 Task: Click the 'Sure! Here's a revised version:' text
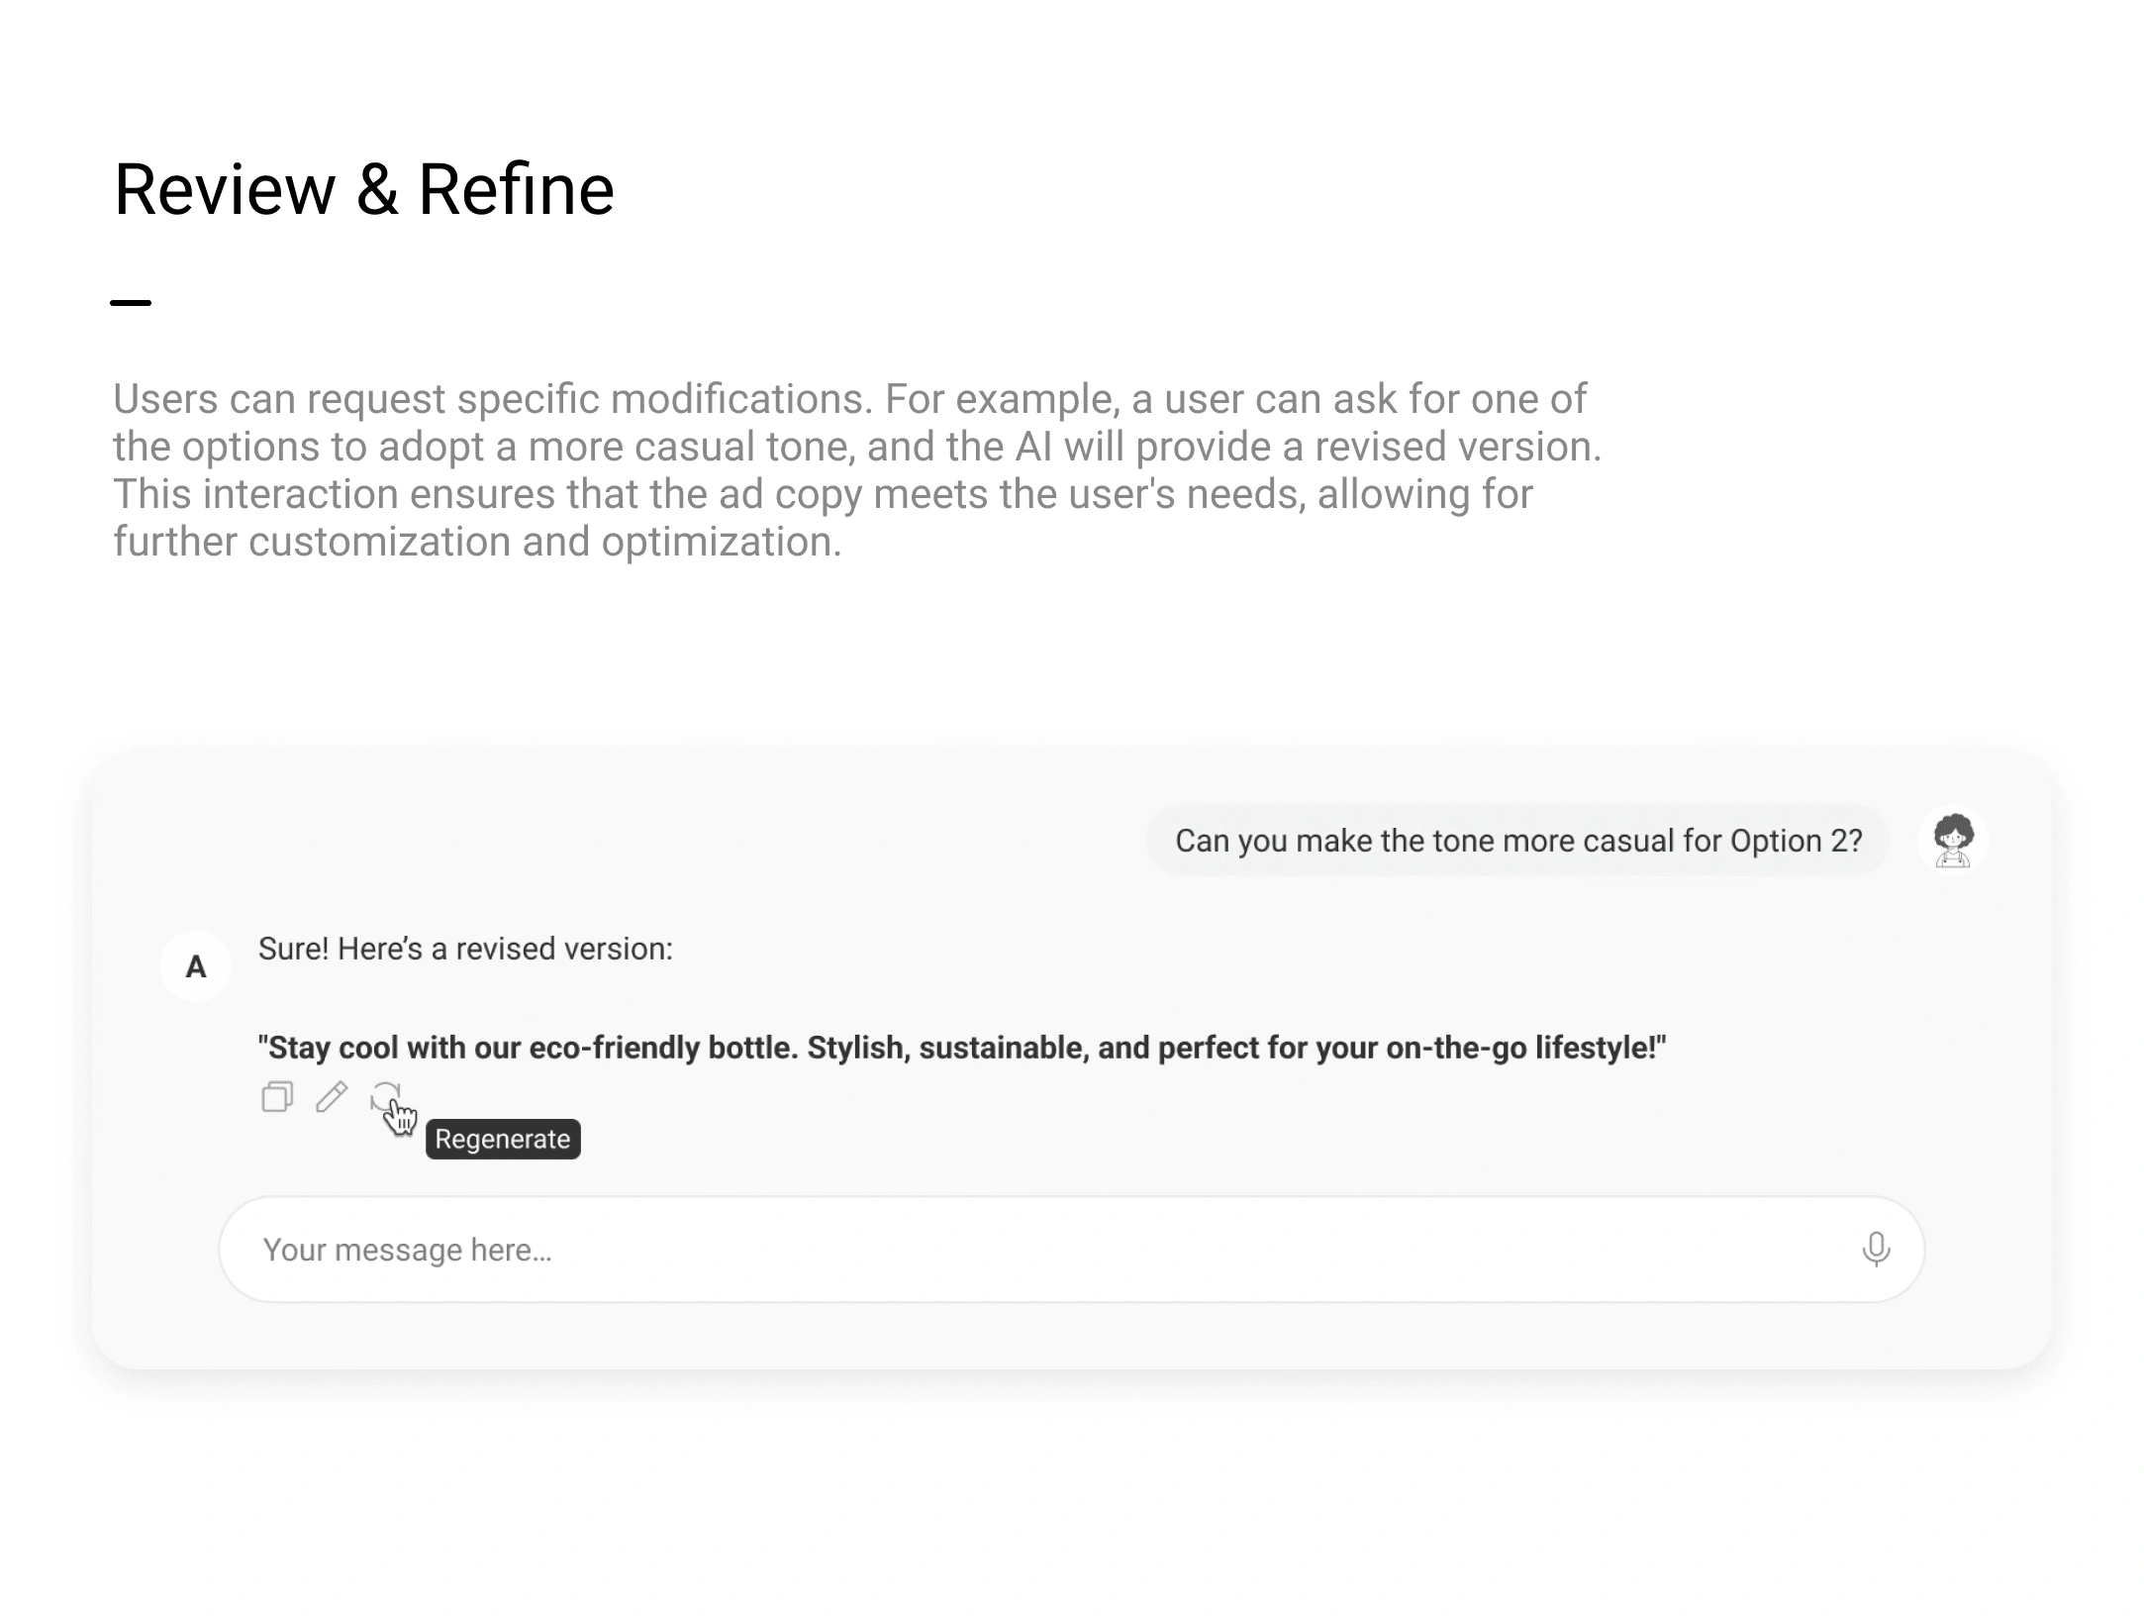tap(465, 949)
